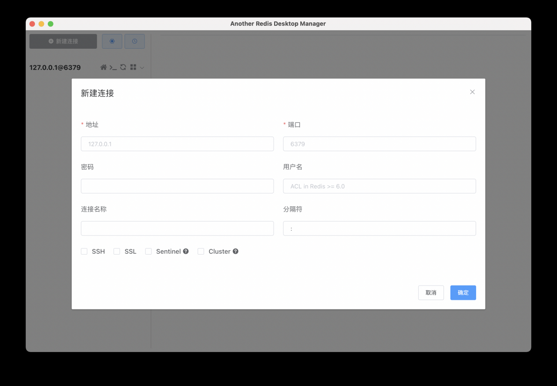Viewport: 557px width, 386px height.
Task: Enable the SSL checkbox
Action: click(117, 252)
